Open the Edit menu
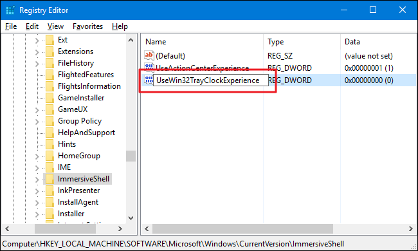Viewport: 418px width, 251px height. tap(32, 26)
